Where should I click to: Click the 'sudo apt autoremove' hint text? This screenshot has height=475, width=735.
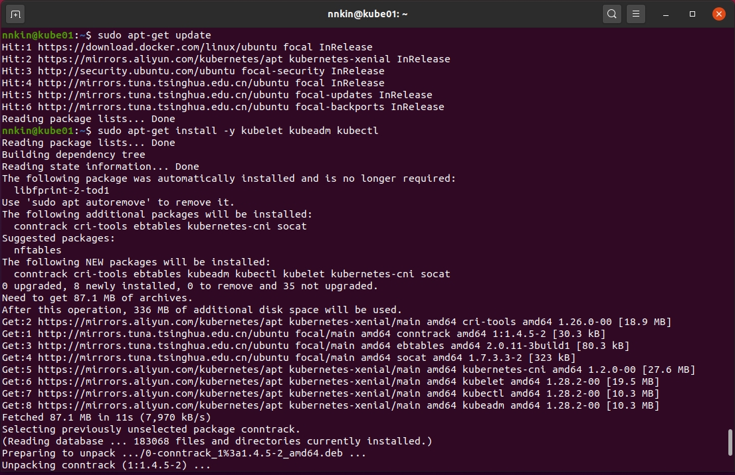[x=88, y=202]
